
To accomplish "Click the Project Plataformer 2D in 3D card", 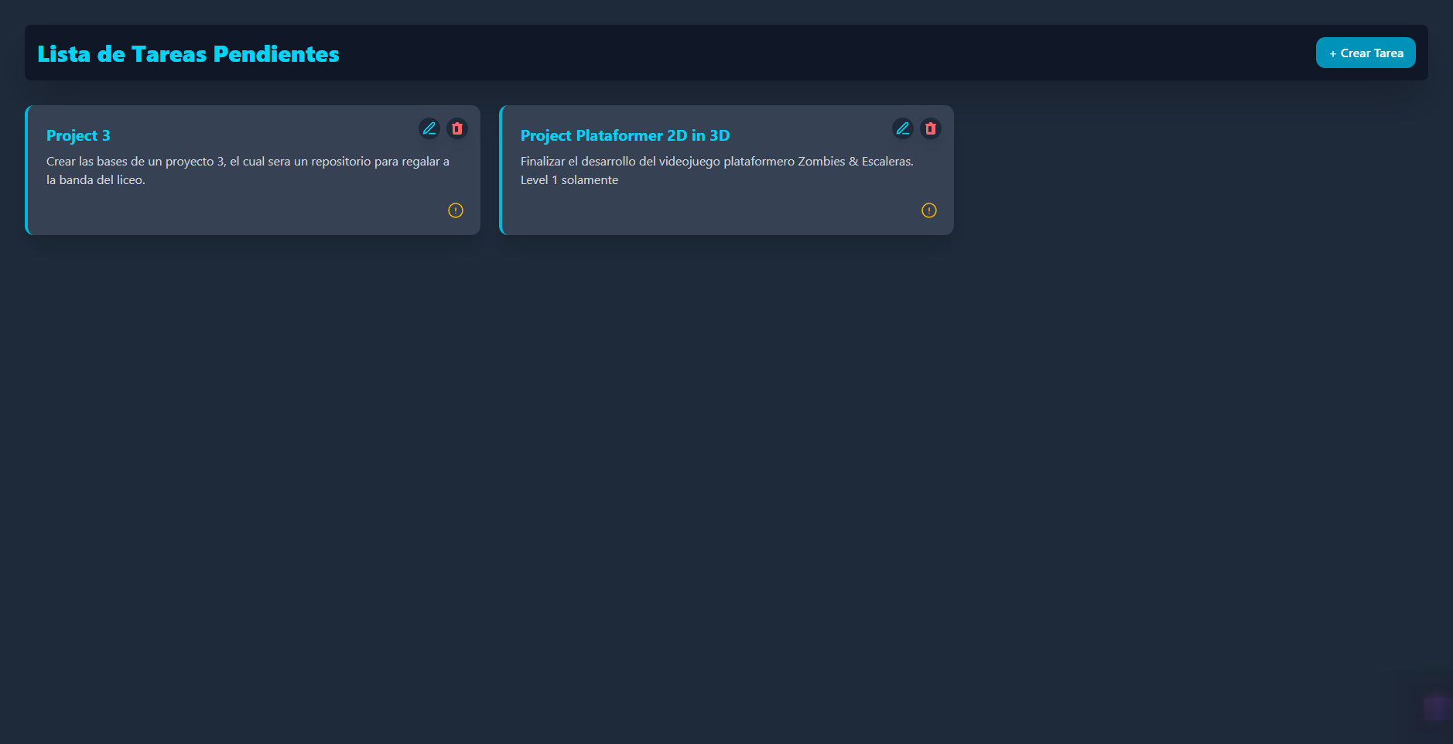I will click(726, 170).
